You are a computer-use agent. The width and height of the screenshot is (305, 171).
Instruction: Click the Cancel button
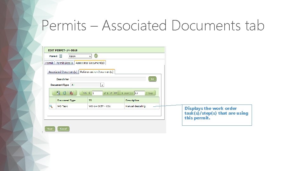tap(64, 129)
